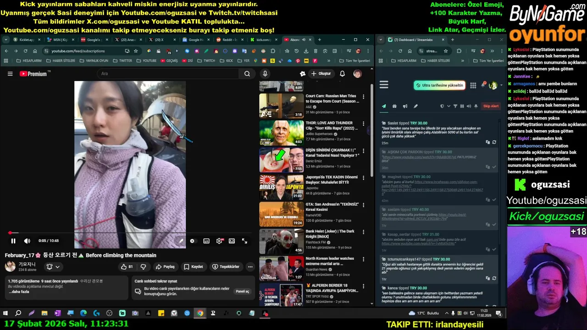
Task: Open Japonya'da TEK KADIN video
Action: [281, 187]
